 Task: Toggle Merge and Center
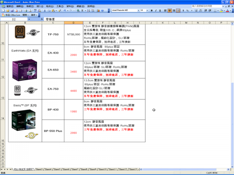tap(178, 11)
